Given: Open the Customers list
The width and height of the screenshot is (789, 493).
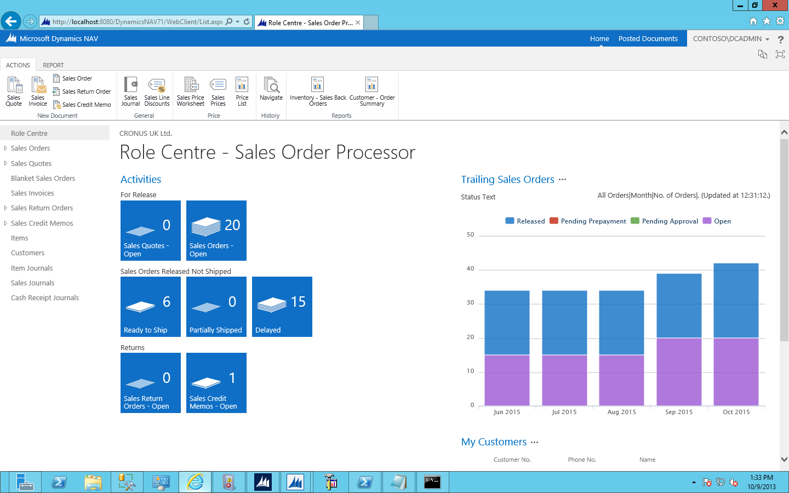Looking at the screenshot, I should tap(27, 253).
